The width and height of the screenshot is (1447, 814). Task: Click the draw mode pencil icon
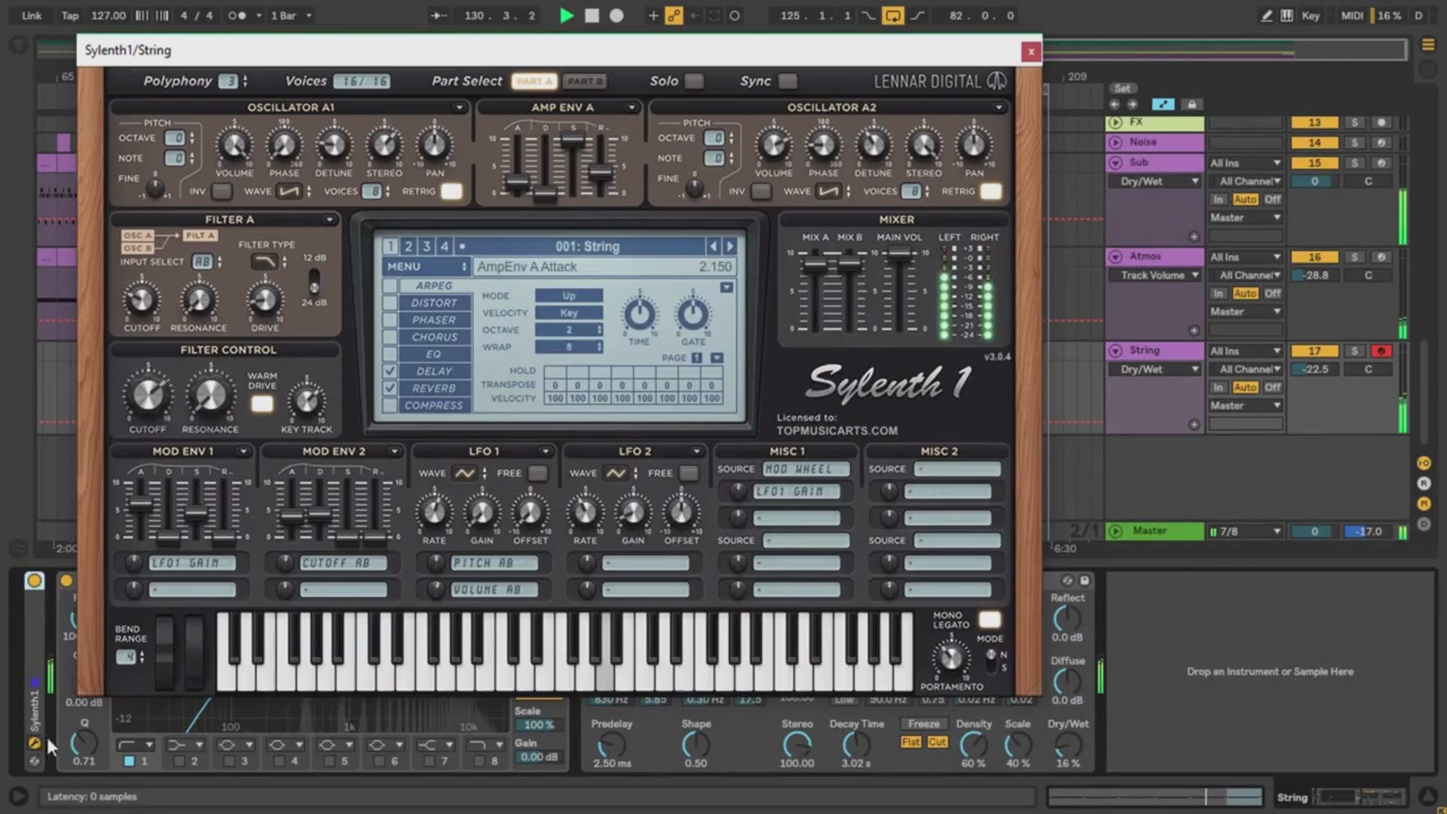coord(1266,15)
